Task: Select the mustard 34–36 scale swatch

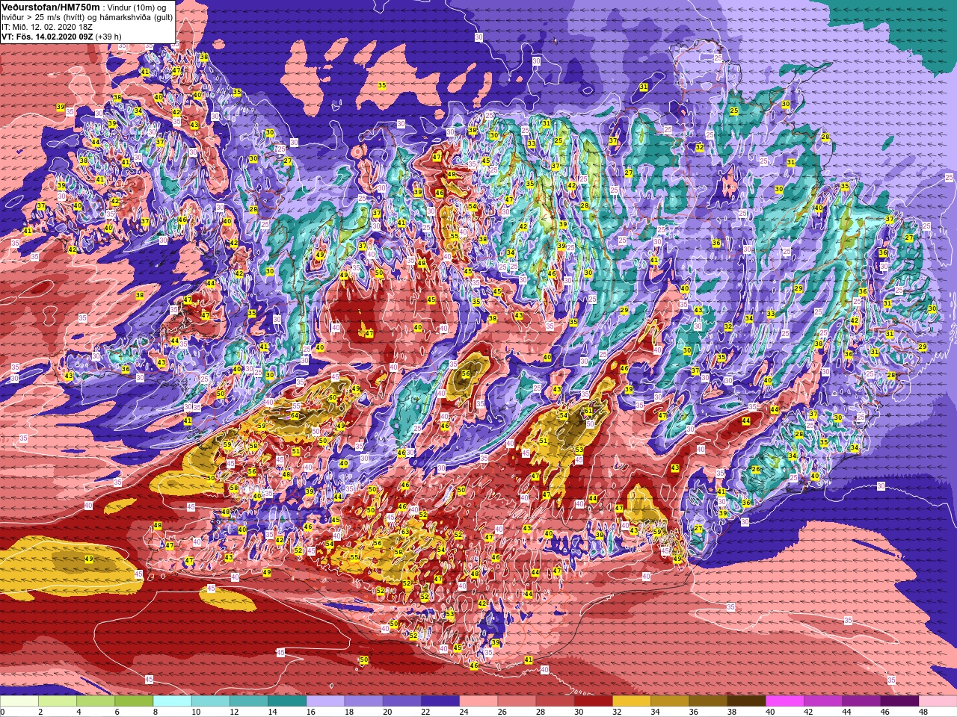Action: tap(669, 701)
